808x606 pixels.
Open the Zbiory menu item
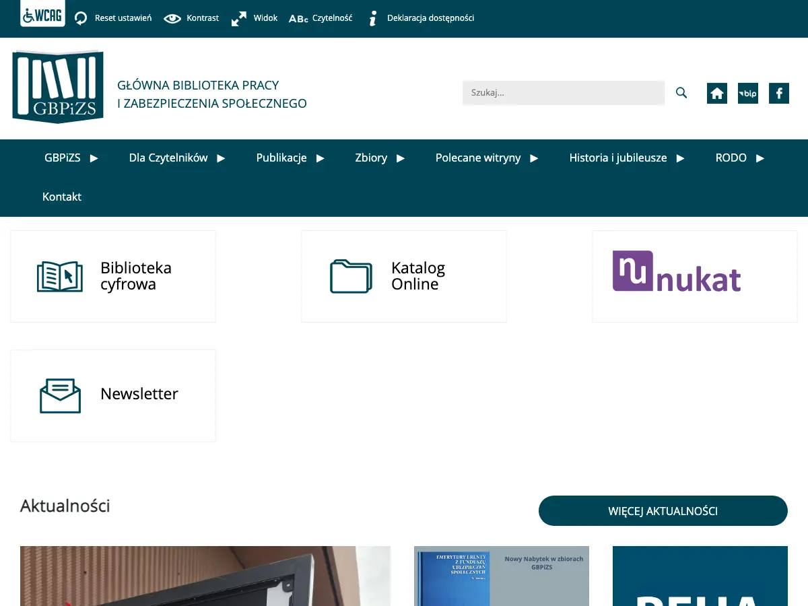pos(371,158)
